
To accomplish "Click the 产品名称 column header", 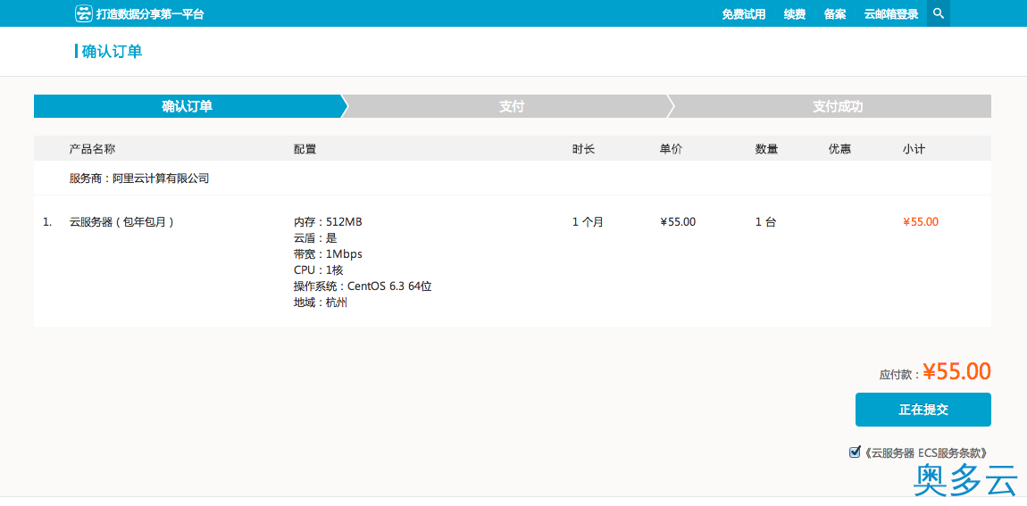I will (92, 149).
